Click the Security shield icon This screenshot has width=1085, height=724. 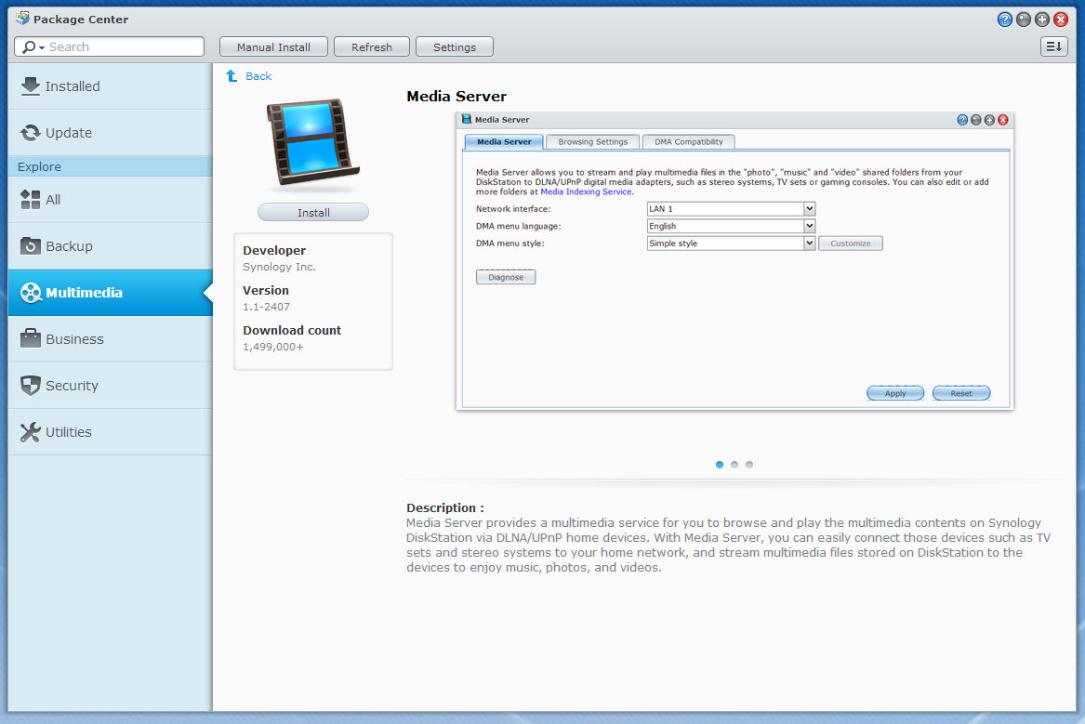click(31, 385)
